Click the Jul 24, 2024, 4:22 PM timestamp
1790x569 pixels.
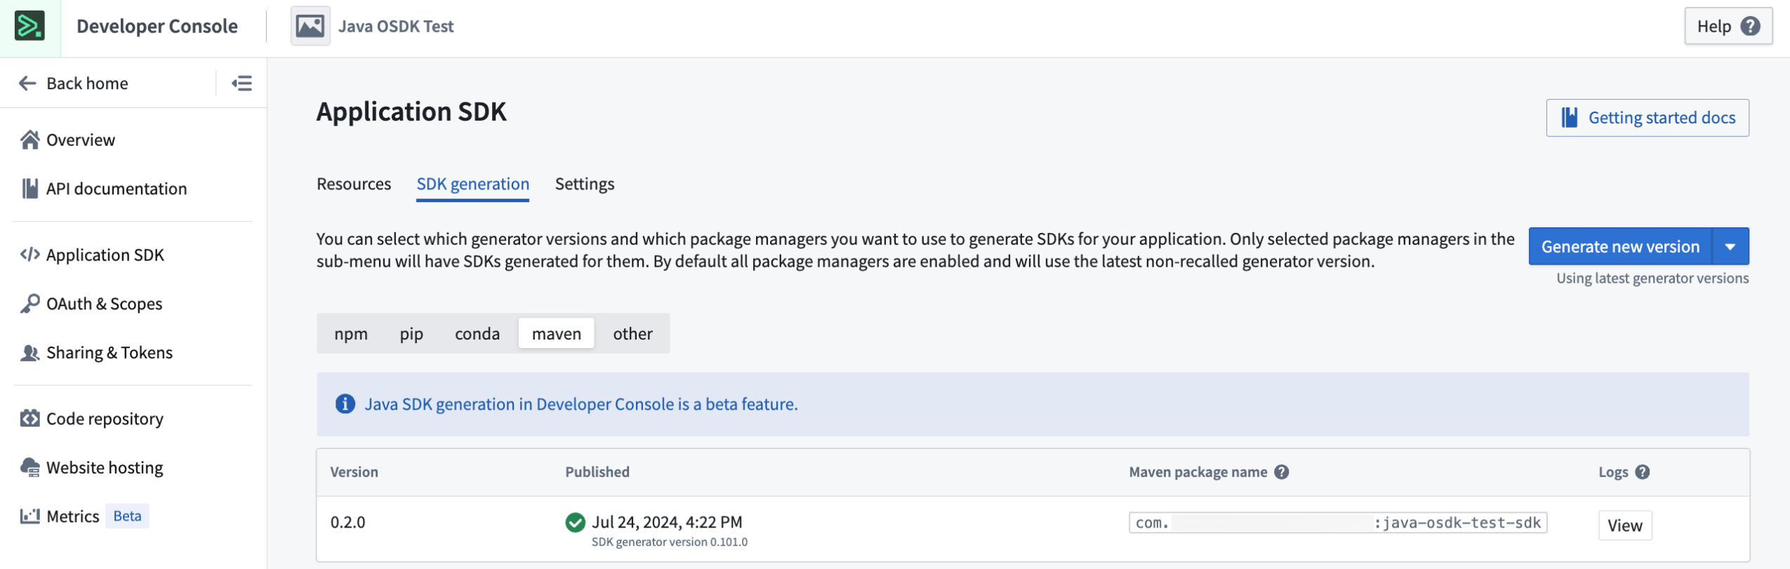tap(667, 522)
